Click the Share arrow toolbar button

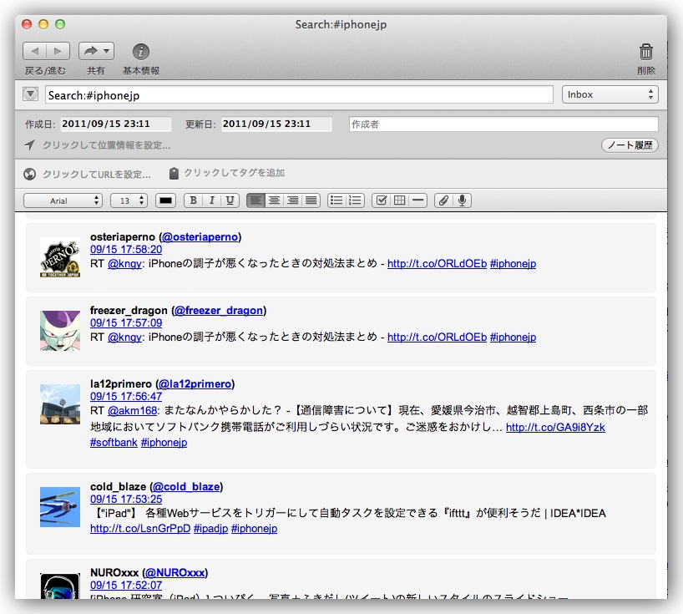tap(95, 52)
